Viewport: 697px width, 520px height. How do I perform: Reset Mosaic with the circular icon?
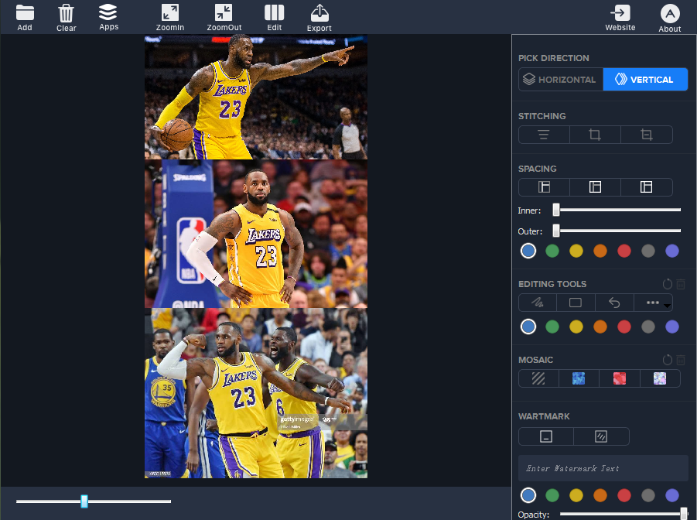click(x=668, y=359)
